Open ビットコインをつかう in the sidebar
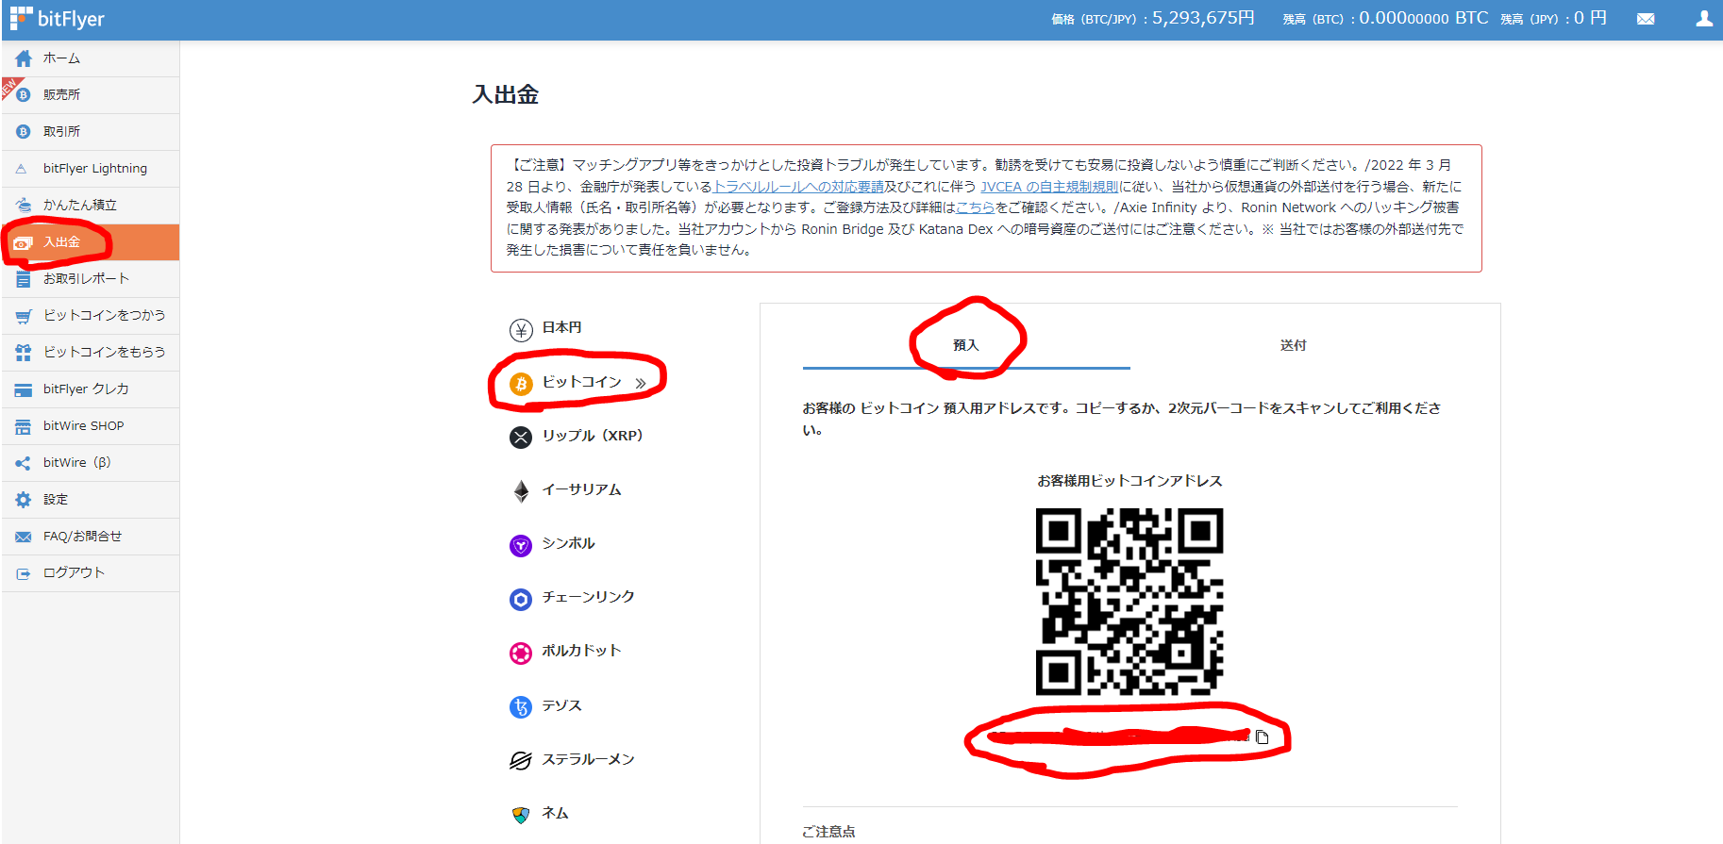Viewport: 1723px width, 844px height. 91,316
